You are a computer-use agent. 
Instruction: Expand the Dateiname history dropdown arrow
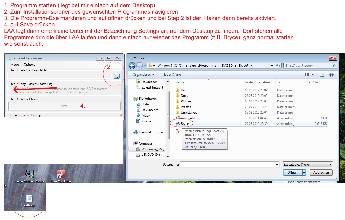[x=277, y=165]
